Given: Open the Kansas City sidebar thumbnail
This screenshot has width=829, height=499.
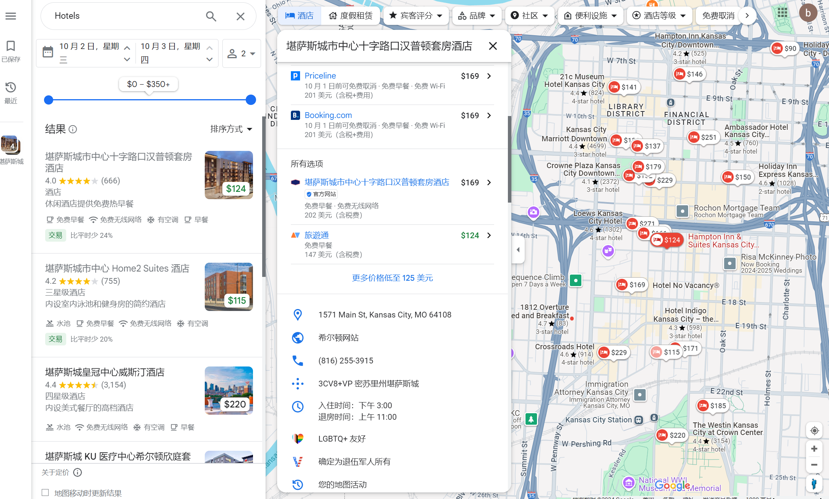Looking at the screenshot, I should tap(11, 145).
